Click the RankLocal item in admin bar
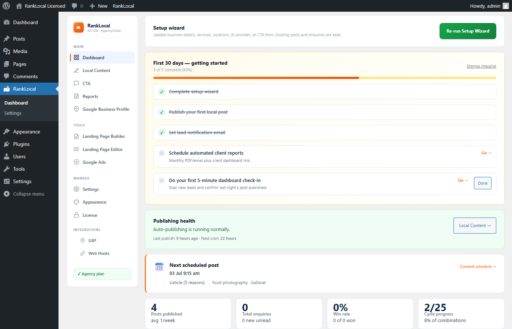The width and height of the screenshot is (512, 329). (x=123, y=6)
